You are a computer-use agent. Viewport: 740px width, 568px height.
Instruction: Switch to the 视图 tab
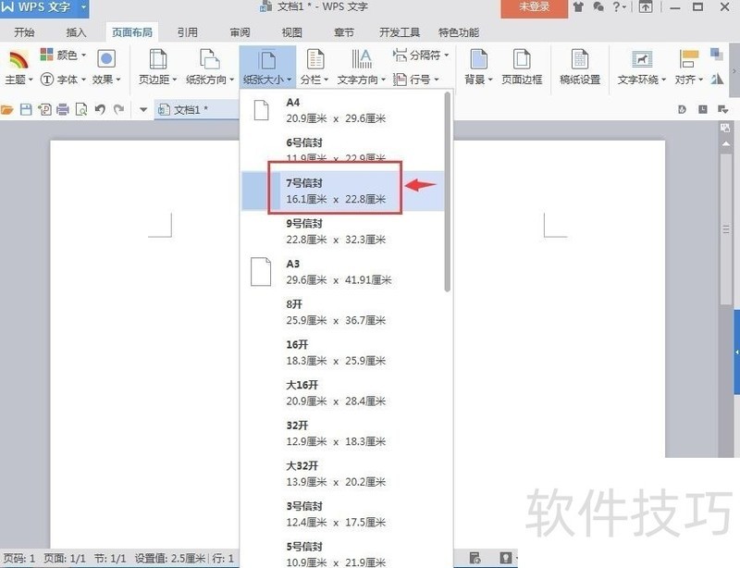point(291,32)
